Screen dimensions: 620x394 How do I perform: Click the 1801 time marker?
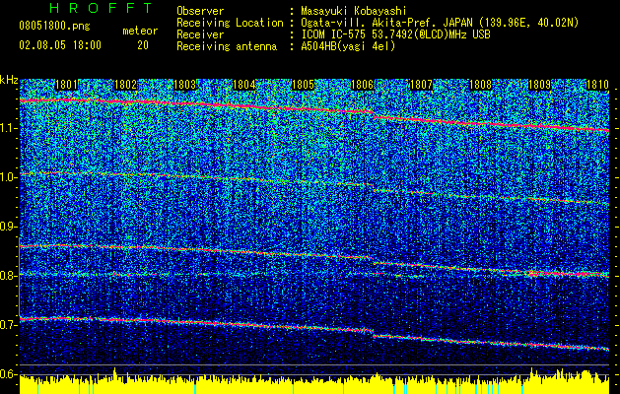pos(67,86)
